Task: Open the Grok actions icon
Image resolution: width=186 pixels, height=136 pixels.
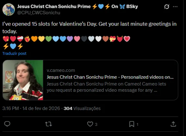Action: (x=167, y=7)
